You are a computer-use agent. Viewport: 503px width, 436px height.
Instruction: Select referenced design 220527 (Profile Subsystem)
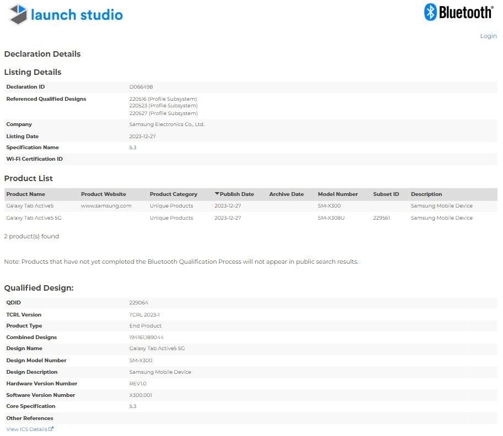(x=163, y=113)
